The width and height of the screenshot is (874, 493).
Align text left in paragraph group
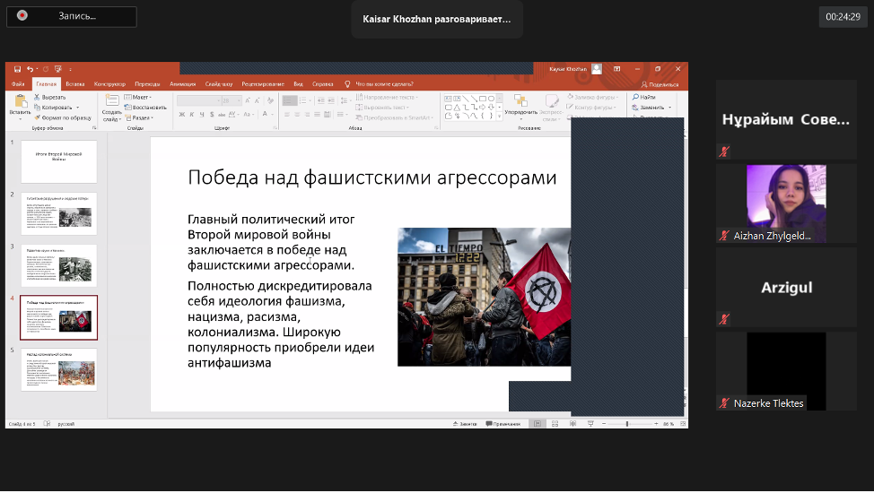[x=287, y=114]
